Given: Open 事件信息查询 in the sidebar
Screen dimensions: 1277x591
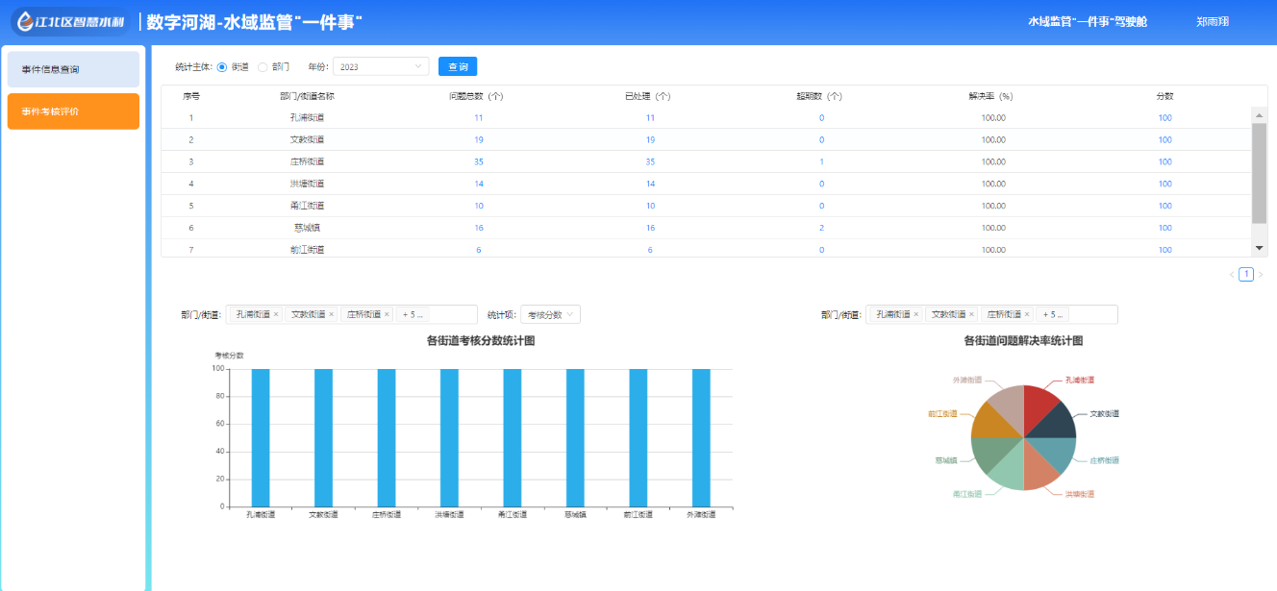Looking at the screenshot, I should pos(73,69).
